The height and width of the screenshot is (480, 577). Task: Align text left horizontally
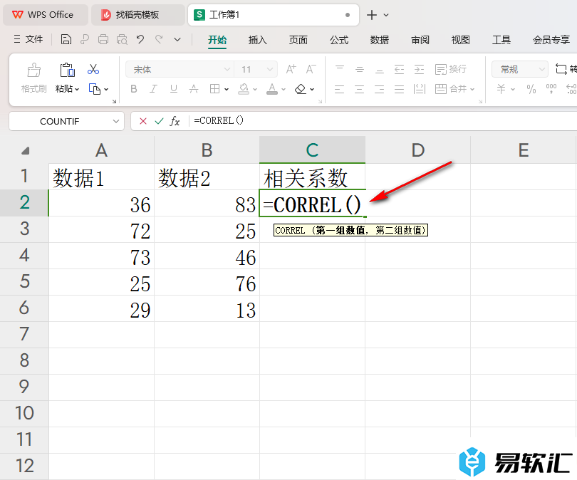pyautogui.click(x=340, y=89)
